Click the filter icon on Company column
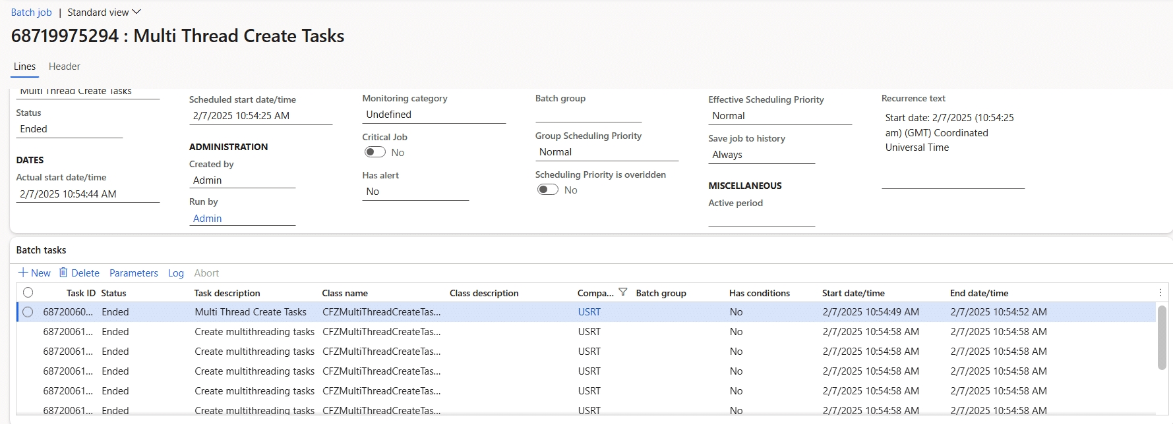The image size is (1173, 424). 622,292
